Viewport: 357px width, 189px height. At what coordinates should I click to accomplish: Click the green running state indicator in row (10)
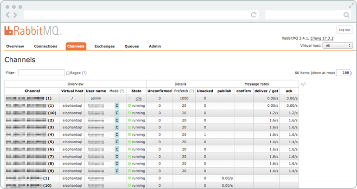point(129,113)
